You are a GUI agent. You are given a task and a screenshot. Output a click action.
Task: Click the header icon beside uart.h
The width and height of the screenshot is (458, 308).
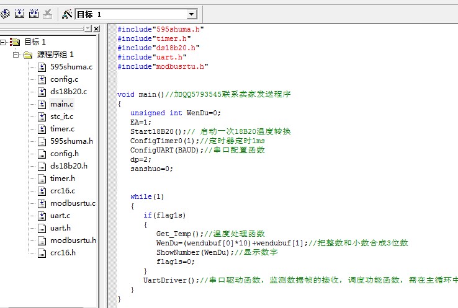(42, 229)
